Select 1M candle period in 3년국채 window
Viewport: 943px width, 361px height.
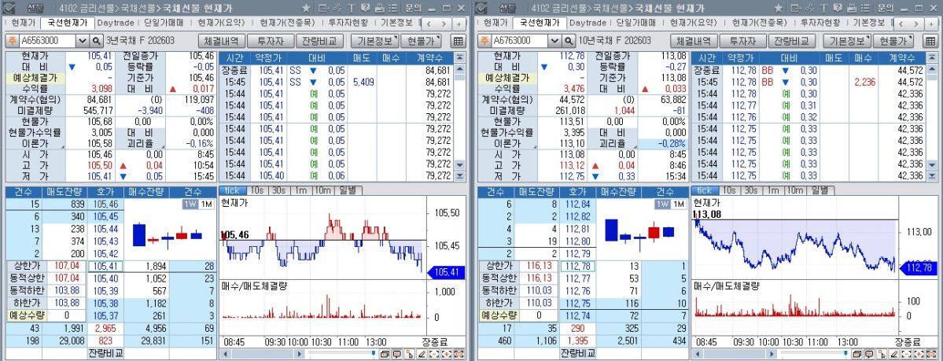[x=205, y=204]
